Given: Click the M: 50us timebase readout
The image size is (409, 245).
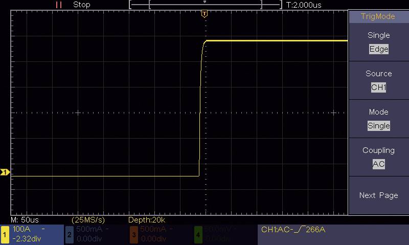Looking at the screenshot, I should point(26,220).
